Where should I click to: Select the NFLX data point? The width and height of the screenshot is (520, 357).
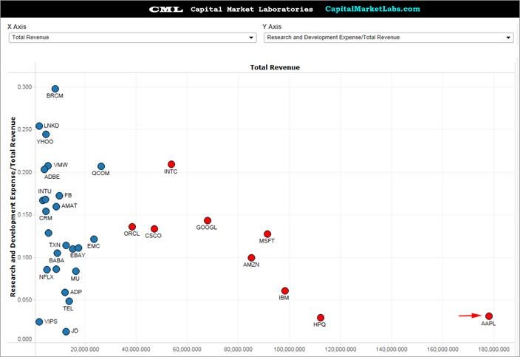pos(47,270)
